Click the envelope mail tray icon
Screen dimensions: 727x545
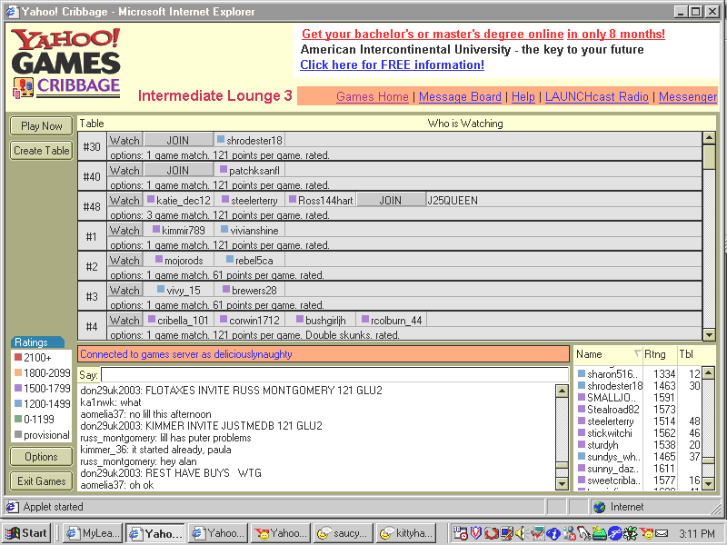click(x=662, y=533)
